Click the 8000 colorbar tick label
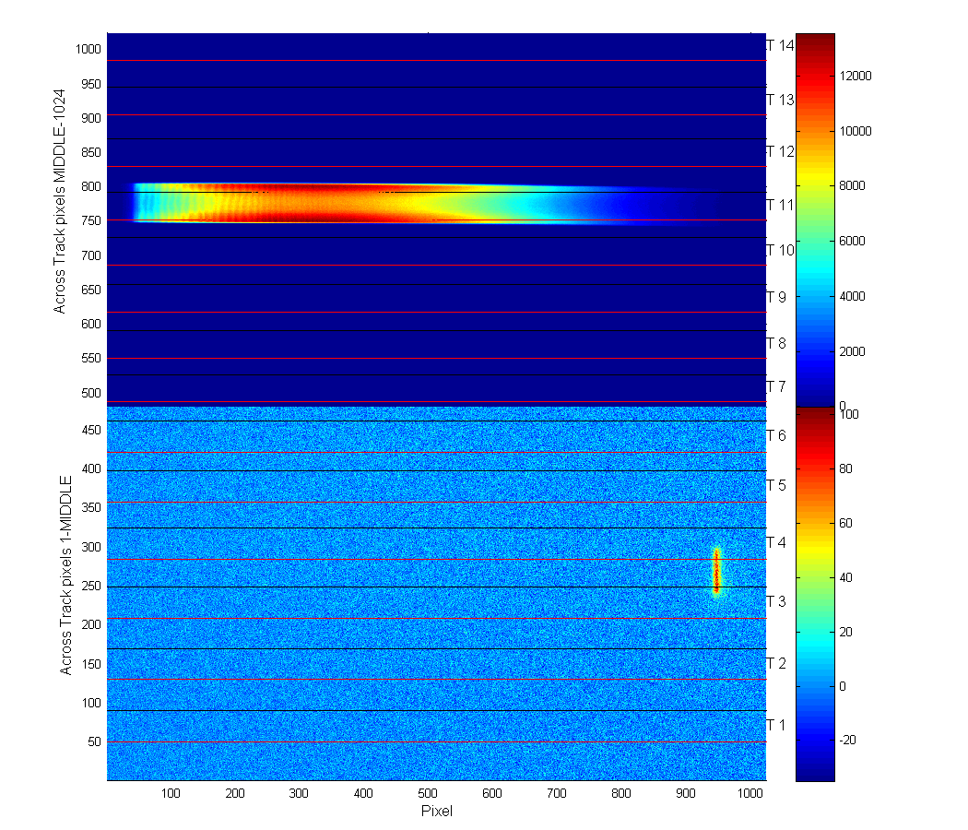The width and height of the screenshot is (968, 830). 853,186
